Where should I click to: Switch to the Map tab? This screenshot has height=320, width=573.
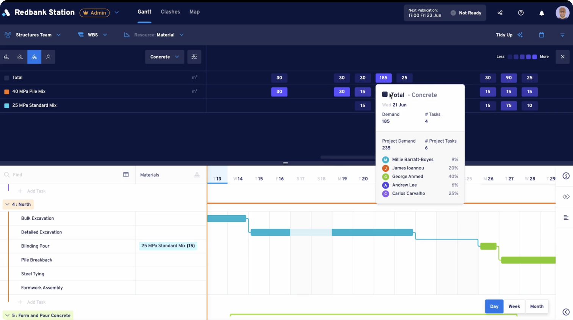click(194, 12)
